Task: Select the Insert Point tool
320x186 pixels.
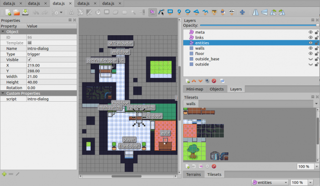Action: click(x=179, y=12)
